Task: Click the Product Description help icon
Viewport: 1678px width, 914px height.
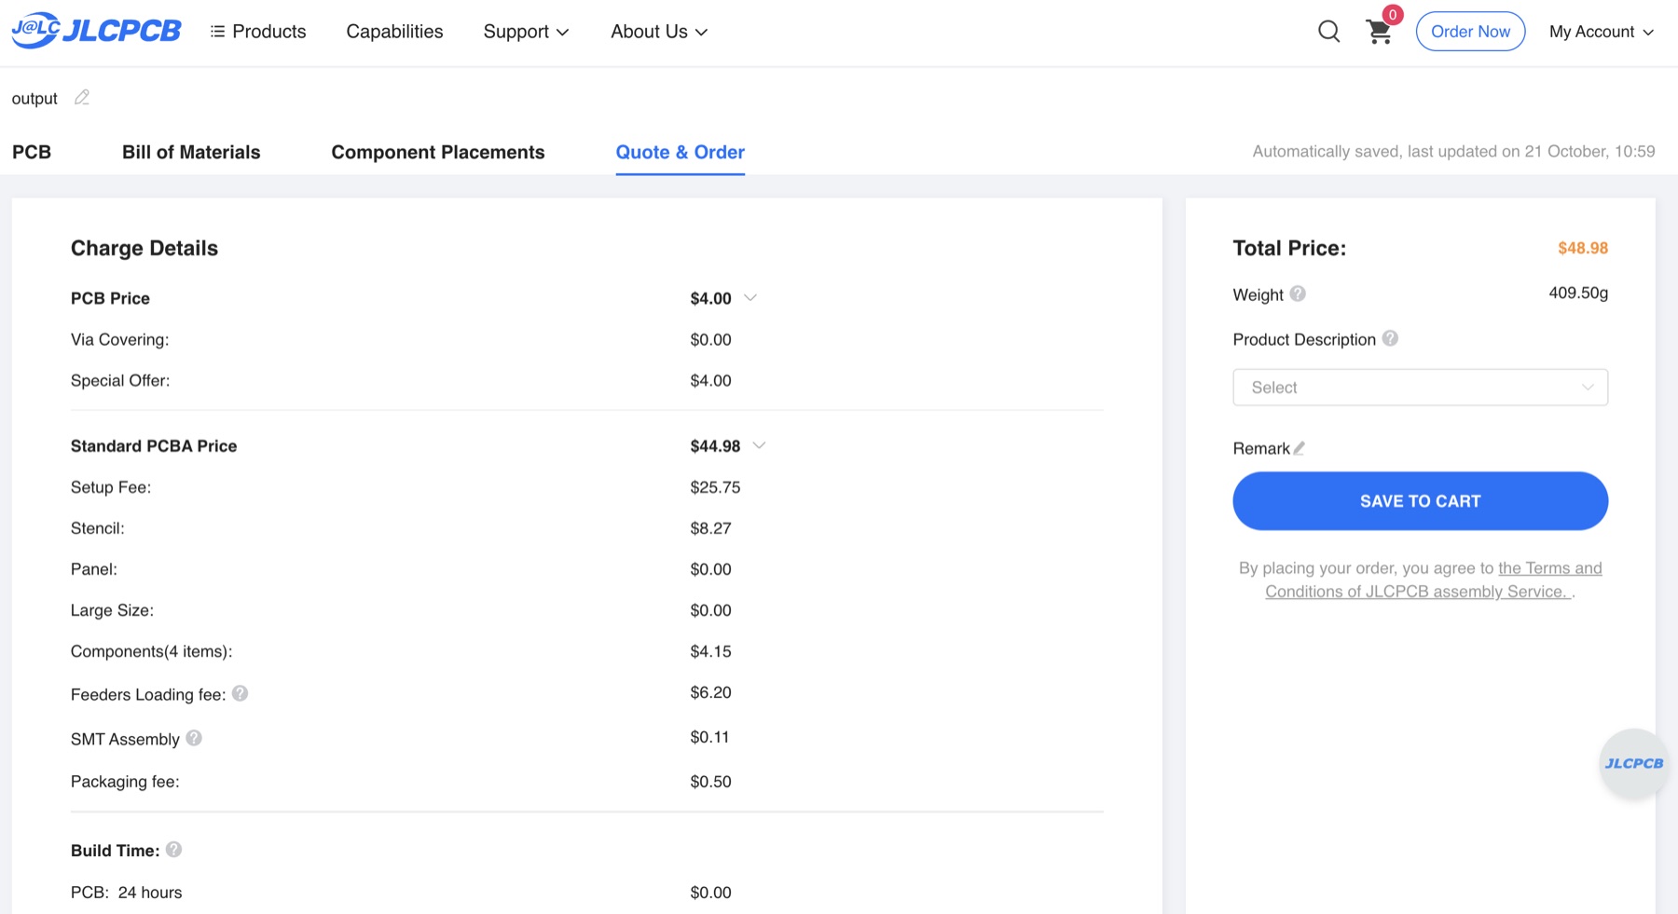Action: click(1390, 338)
